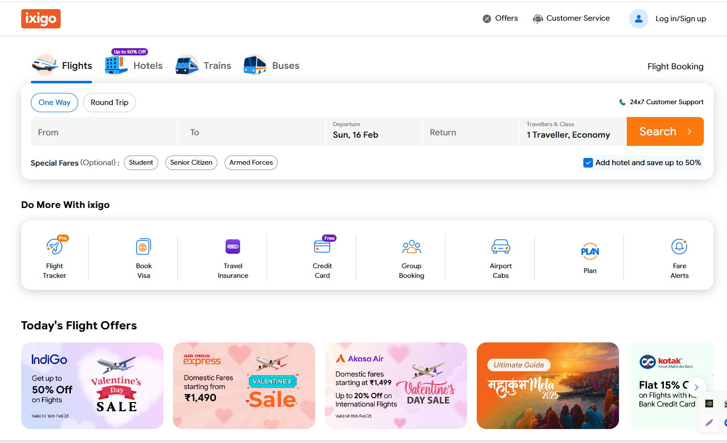Click the bus icon for Buses
Image resolution: width=727 pixels, height=443 pixels.
255,65
